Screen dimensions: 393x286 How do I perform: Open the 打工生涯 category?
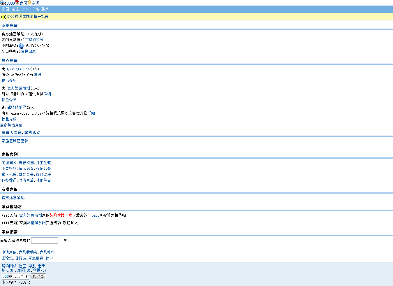pos(43,163)
